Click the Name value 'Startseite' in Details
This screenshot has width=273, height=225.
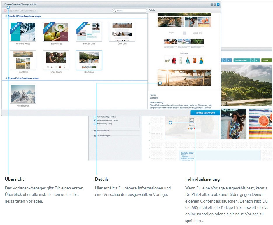click(x=154, y=98)
